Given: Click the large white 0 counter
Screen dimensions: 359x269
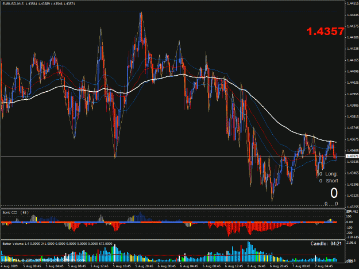Looking at the screenshot, I should 334,193.
